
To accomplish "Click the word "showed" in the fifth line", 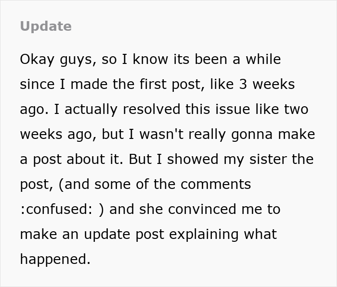I will [x=193, y=159].
